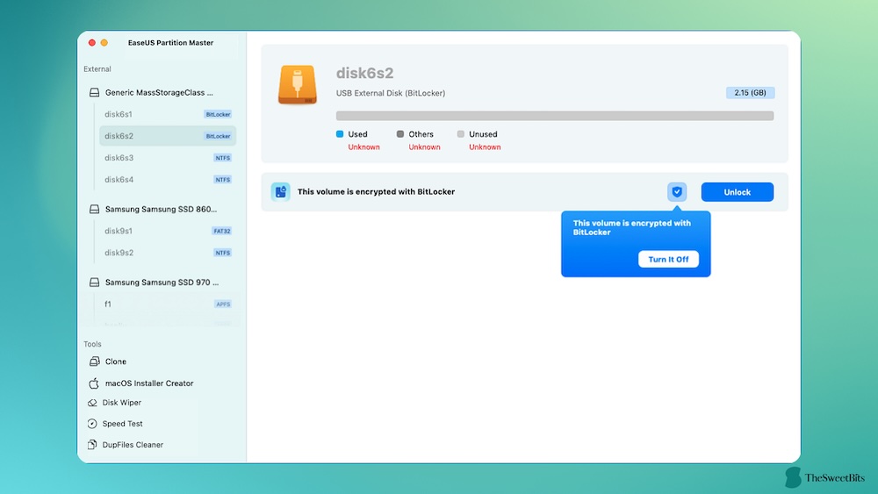The width and height of the screenshot is (878, 494).
Task: Click the Turn It Off button
Action: [x=668, y=259]
